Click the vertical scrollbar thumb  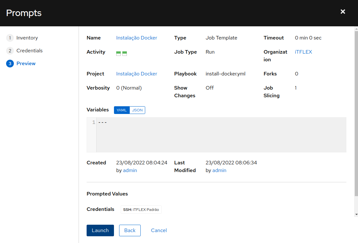click(x=356, y=113)
